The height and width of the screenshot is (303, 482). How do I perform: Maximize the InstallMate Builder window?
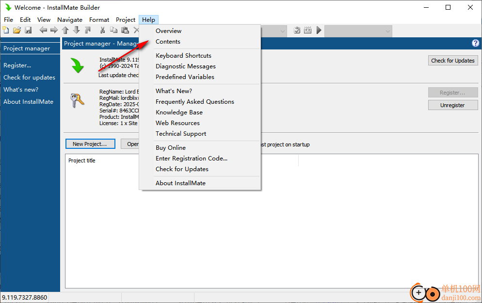tap(448, 7)
